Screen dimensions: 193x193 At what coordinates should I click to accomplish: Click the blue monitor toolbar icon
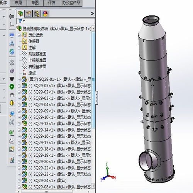click(12, 35)
